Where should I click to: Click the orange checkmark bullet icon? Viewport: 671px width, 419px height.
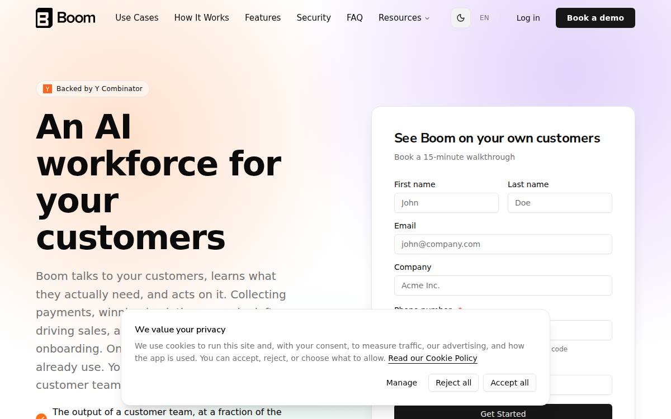pos(41,416)
